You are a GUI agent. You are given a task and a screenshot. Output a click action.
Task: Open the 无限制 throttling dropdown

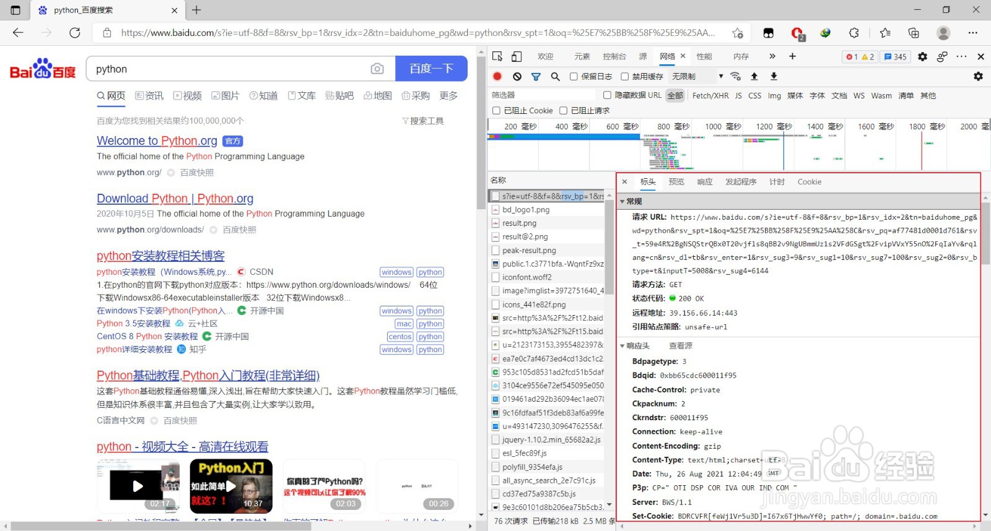698,77
